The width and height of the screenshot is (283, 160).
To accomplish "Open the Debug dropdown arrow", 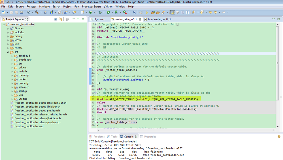I will tap(104, 12).
